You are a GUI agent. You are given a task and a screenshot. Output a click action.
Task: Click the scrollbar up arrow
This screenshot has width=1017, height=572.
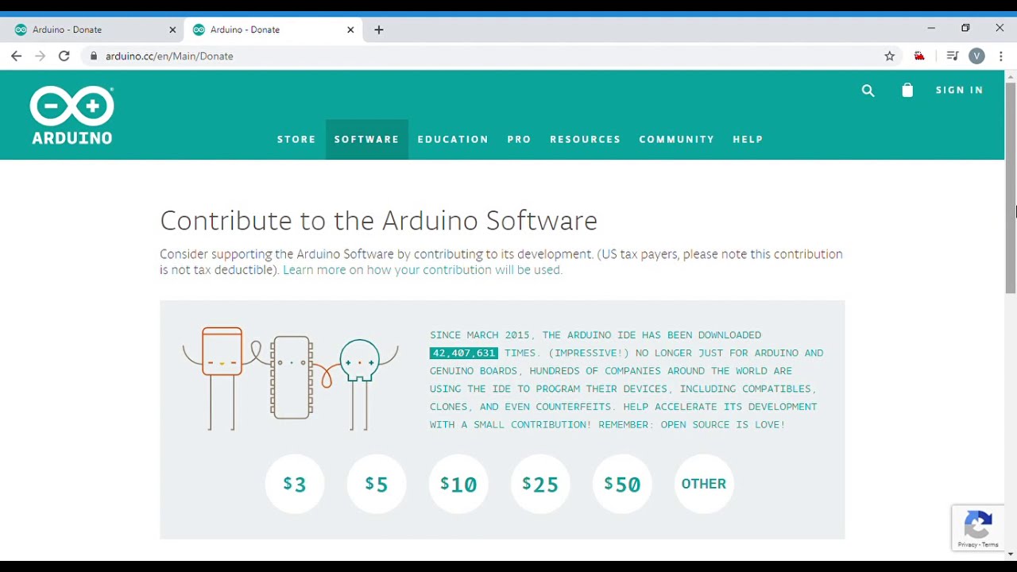point(1011,76)
